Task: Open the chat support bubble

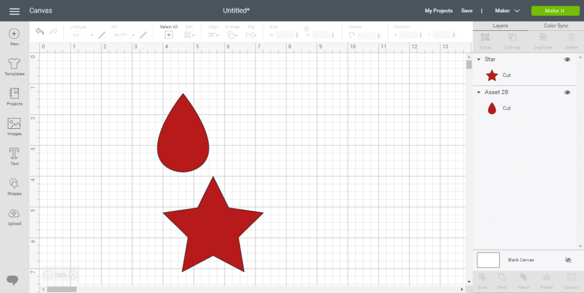Action: pyautogui.click(x=13, y=279)
